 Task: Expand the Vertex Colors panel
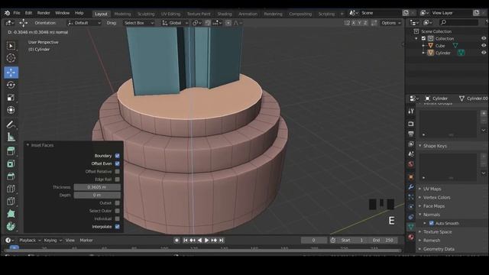click(436, 197)
